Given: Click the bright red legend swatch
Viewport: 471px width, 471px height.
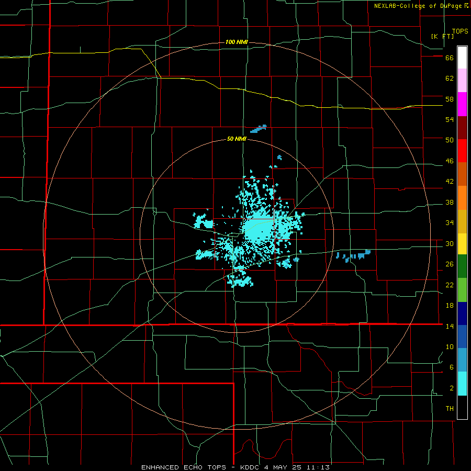Looking at the screenshot, I should tap(462, 151).
